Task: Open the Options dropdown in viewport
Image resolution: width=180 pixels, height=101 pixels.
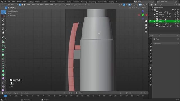Action: pos(144,8)
